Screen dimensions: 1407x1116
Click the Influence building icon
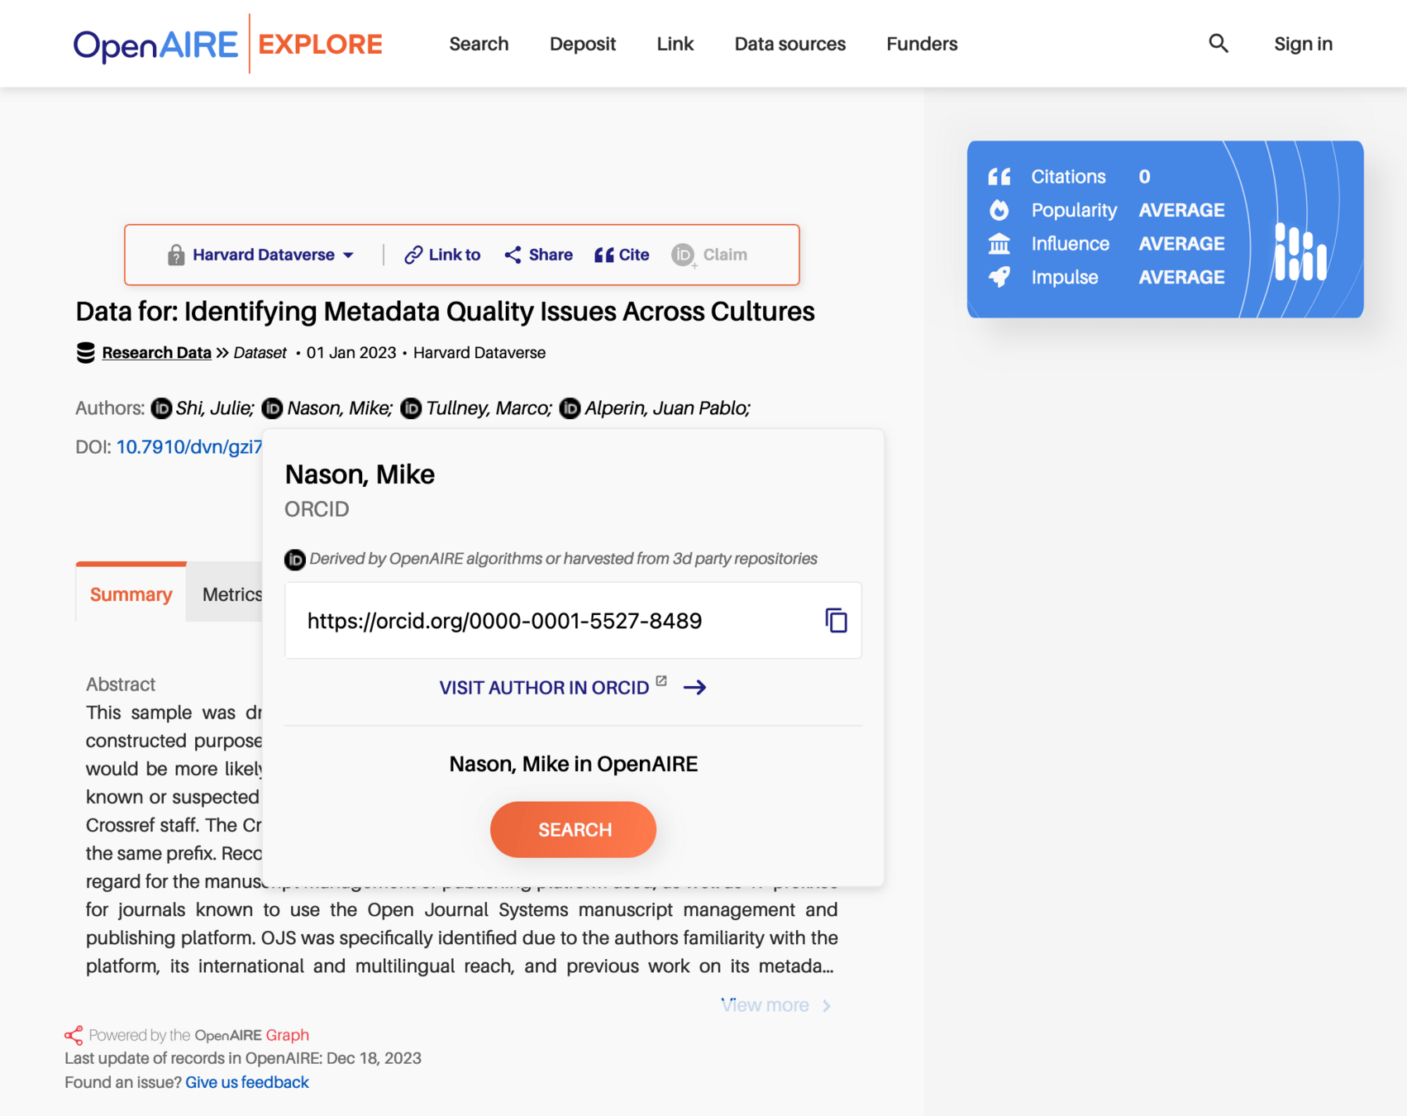coord(999,244)
